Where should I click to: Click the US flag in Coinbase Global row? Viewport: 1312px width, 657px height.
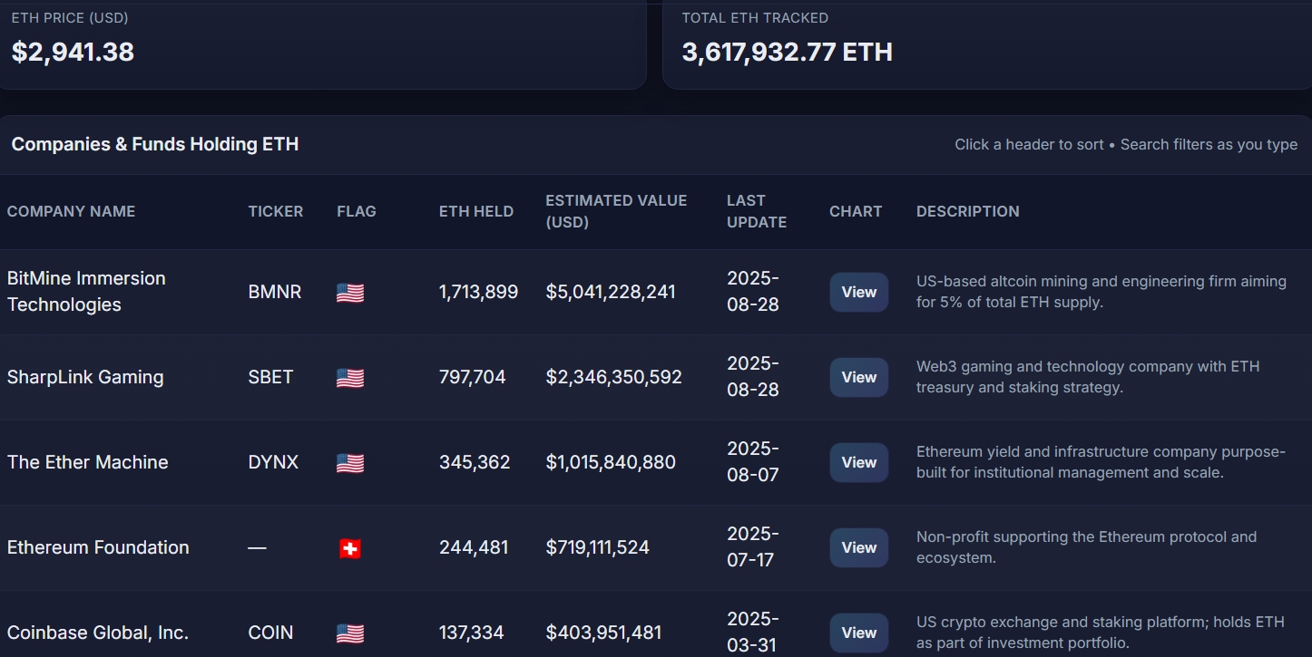350,633
